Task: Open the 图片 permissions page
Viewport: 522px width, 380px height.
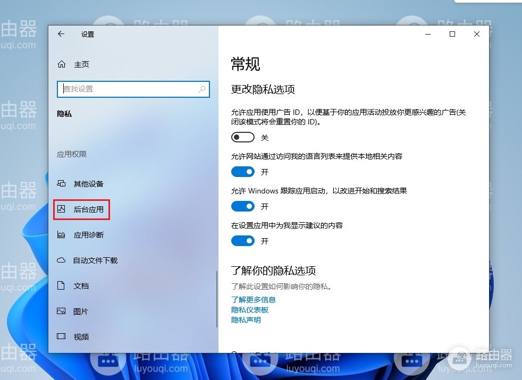Action: [x=81, y=311]
